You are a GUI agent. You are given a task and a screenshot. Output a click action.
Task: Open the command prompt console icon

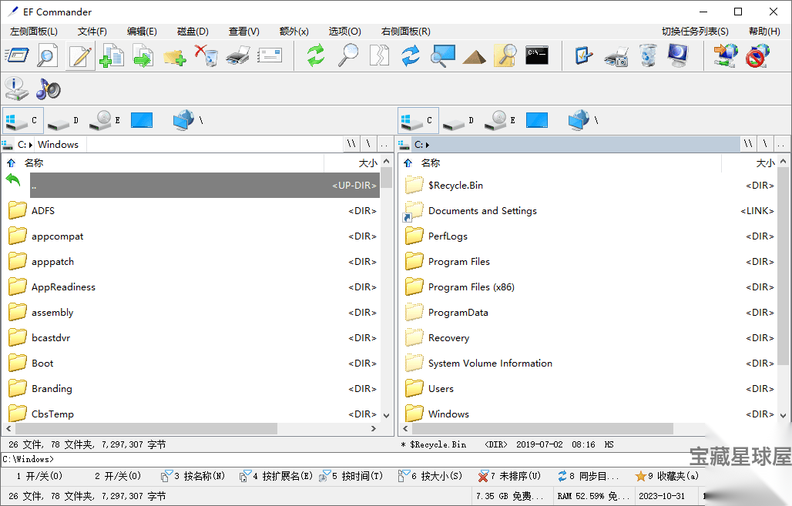coord(537,55)
